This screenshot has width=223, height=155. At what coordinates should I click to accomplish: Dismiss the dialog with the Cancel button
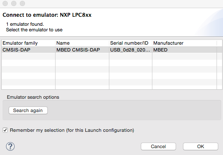(158, 146)
